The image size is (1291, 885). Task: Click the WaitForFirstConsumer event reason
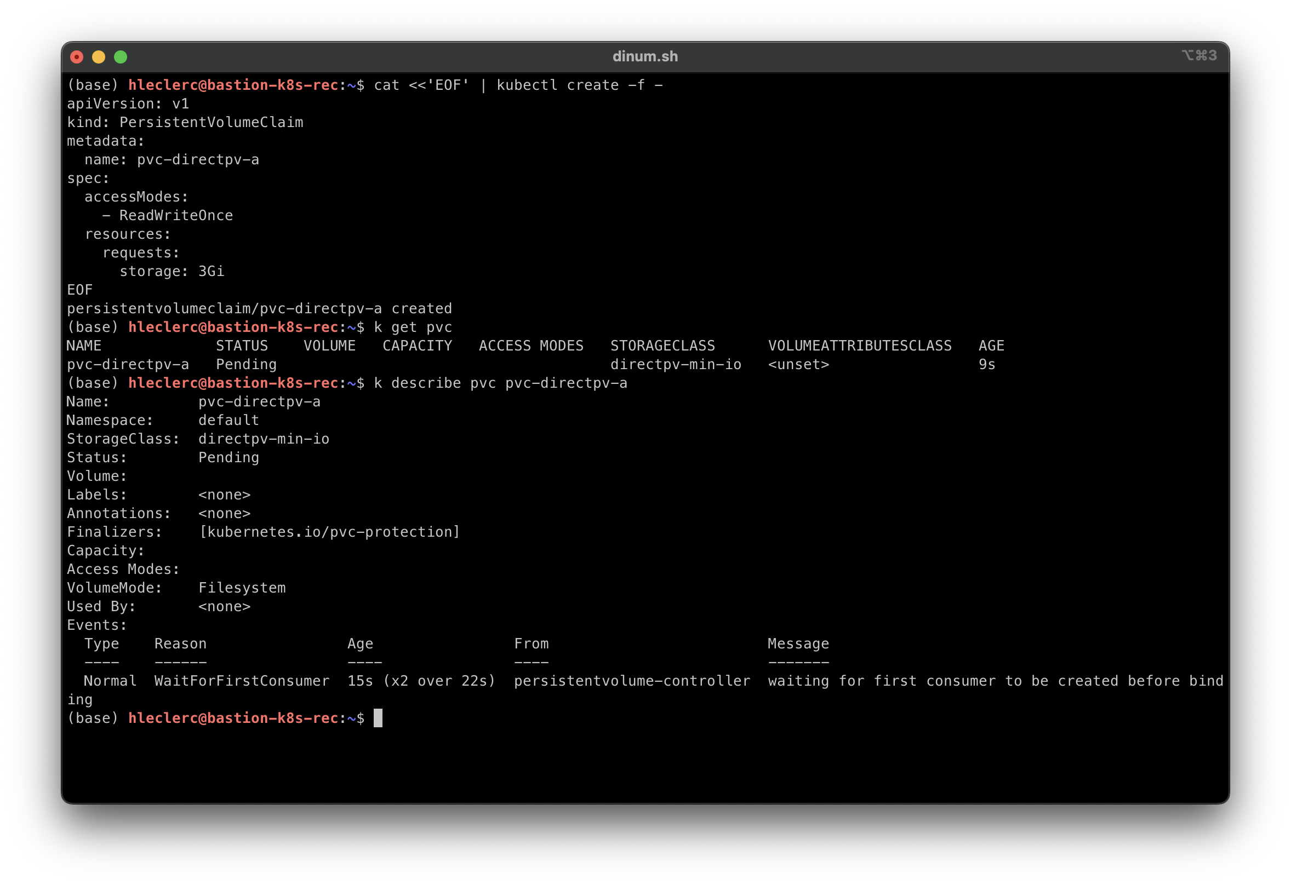pos(242,681)
